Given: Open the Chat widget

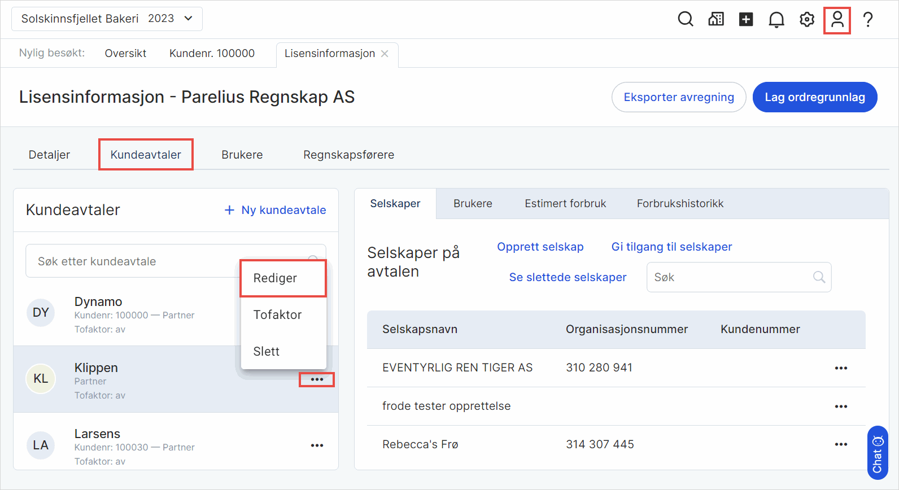Looking at the screenshot, I should point(878,453).
